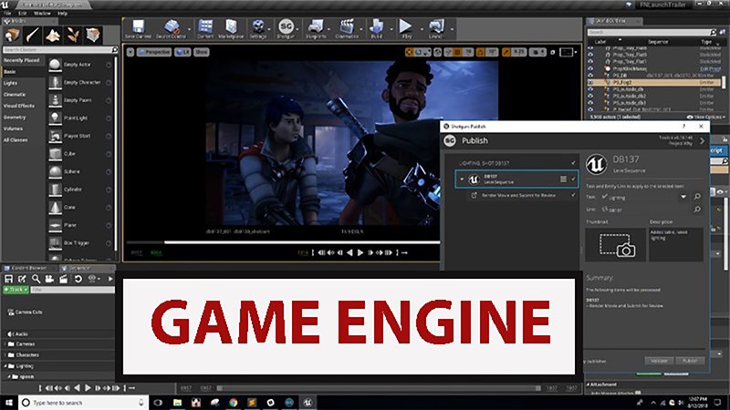Toggle visibility eye for first Prop_Tray row
The width and height of the screenshot is (730, 410).
click(x=590, y=48)
